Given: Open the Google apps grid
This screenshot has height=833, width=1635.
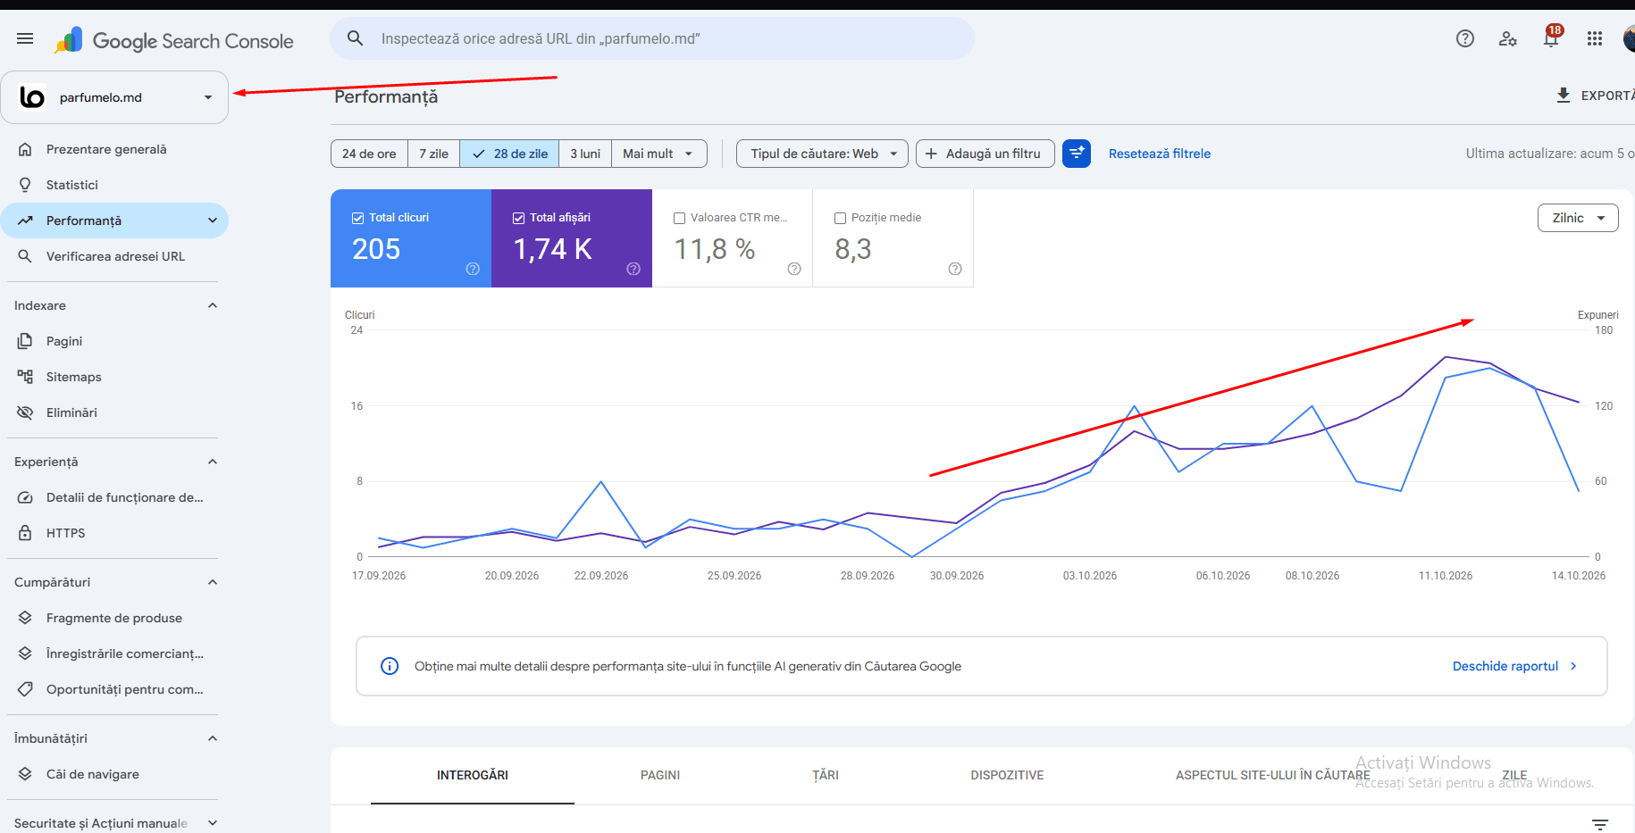Looking at the screenshot, I should click(1595, 38).
